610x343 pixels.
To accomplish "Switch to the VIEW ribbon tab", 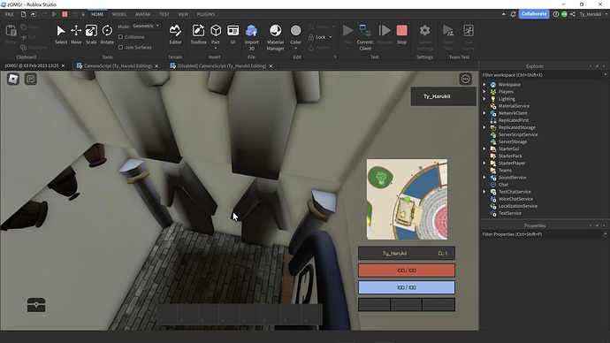I will (183, 14).
